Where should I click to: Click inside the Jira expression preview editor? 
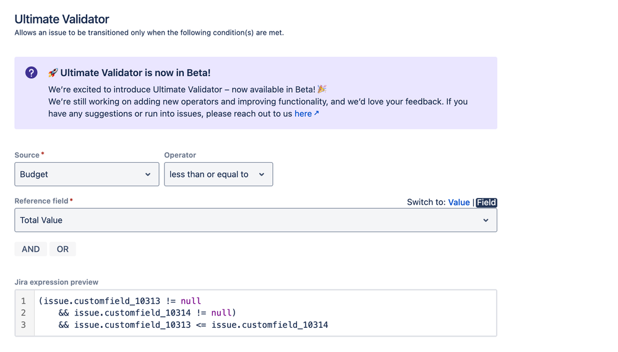(x=371, y=312)
